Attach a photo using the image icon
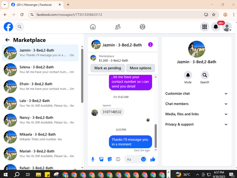Image resolution: width=237 pixels, height=178 pixels. tap(101, 159)
